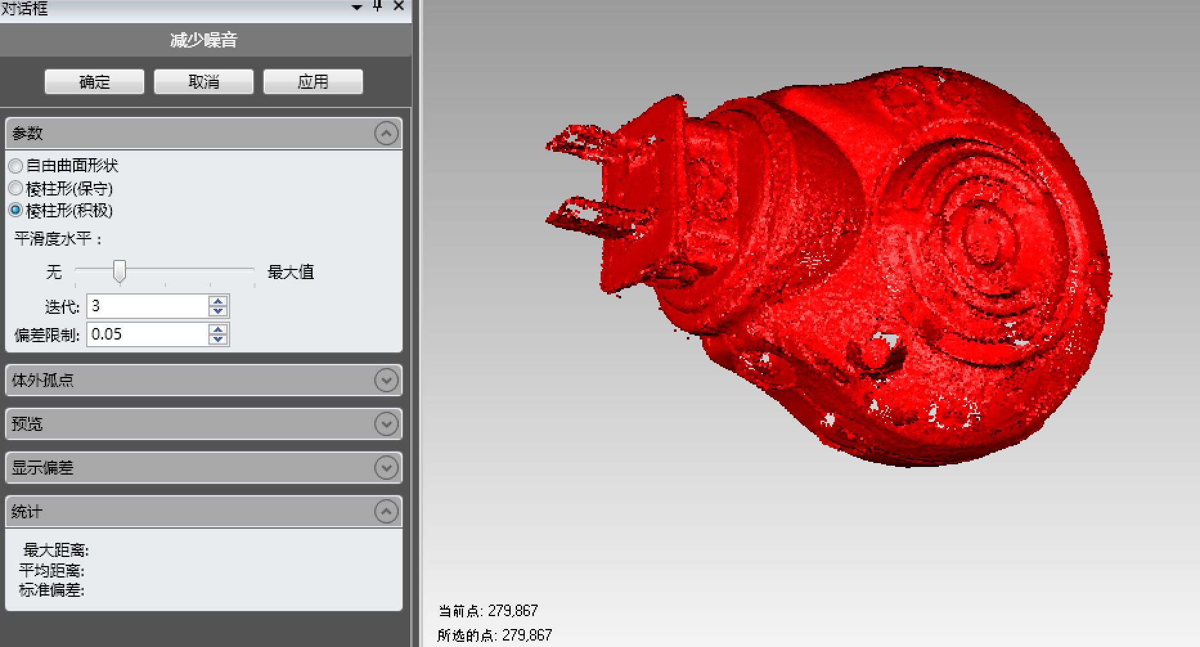Click the 迭代 input field
The height and width of the screenshot is (647, 1200).
(x=147, y=306)
